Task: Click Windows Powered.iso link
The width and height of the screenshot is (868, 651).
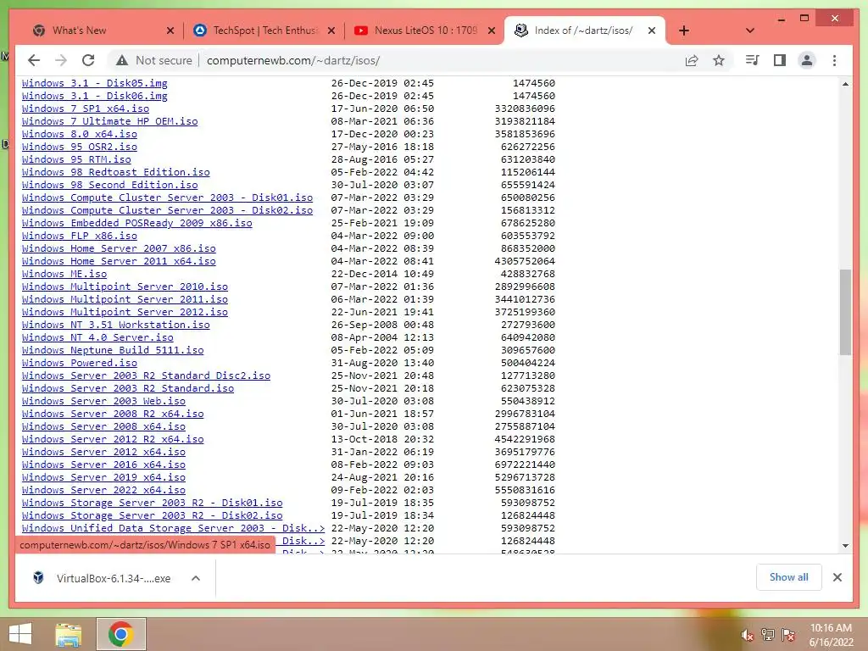Action: click(x=79, y=363)
